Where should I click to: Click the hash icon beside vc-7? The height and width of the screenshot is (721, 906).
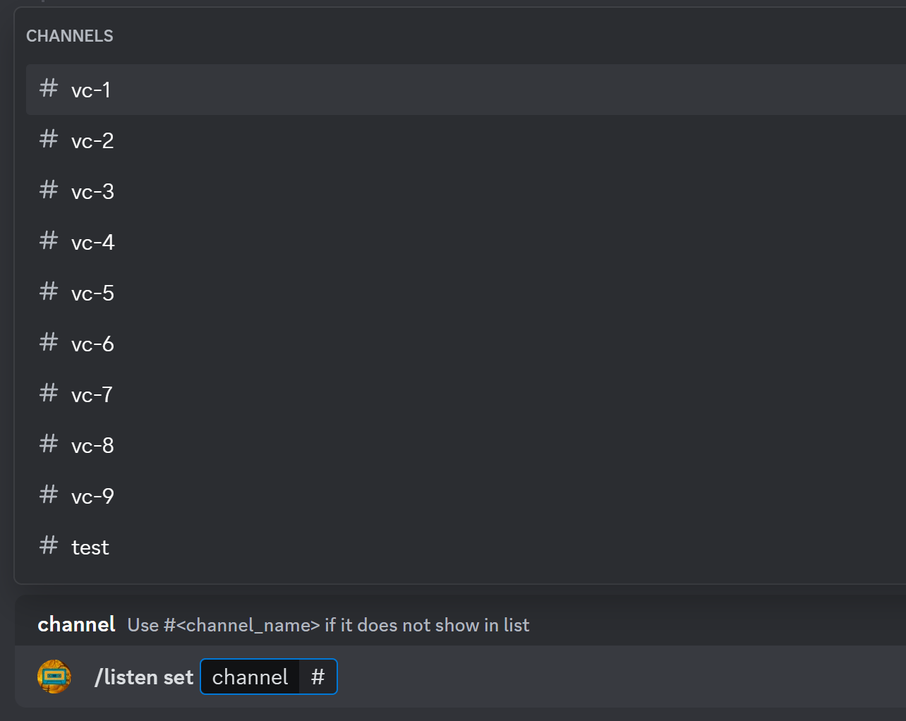(49, 394)
